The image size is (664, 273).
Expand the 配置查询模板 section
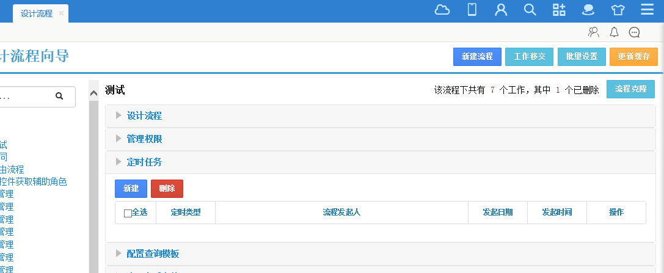coord(153,254)
